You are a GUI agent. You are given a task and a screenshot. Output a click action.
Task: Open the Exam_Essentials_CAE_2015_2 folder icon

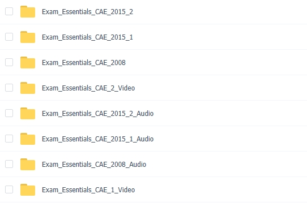point(28,12)
